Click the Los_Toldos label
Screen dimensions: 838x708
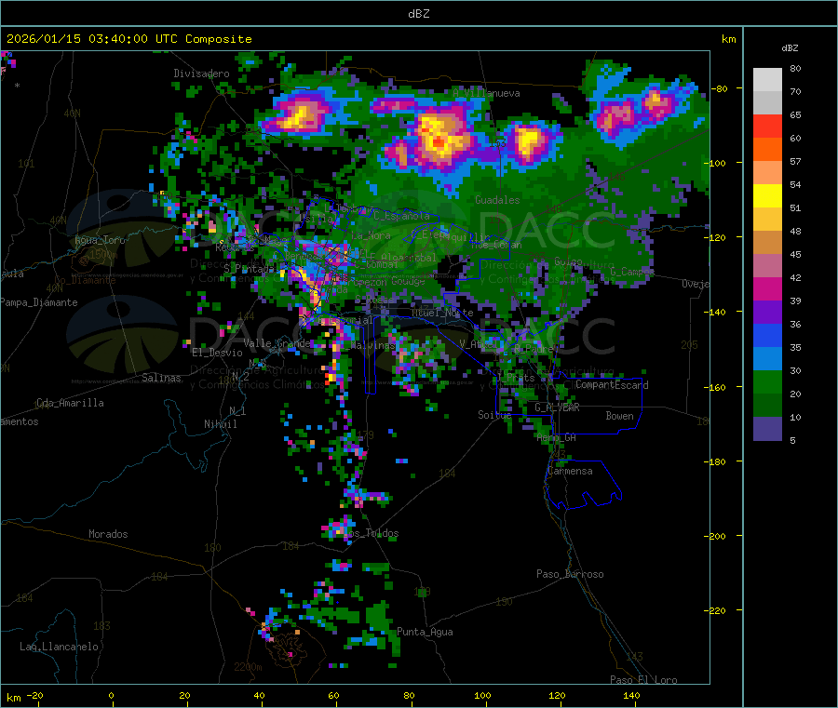click(372, 533)
